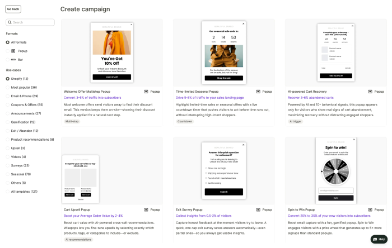Click the Go back button
This screenshot has width=392, height=248.
13,9
